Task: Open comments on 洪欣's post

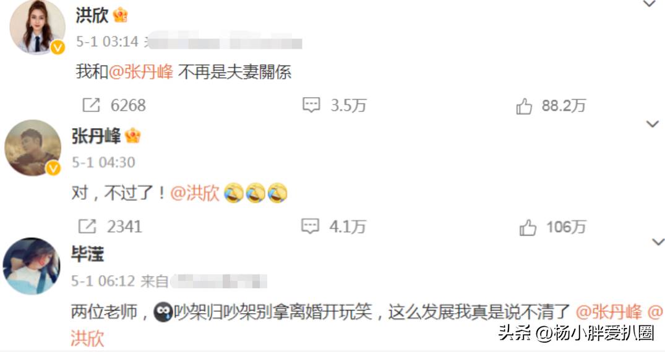Action: [x=311, y=105]
